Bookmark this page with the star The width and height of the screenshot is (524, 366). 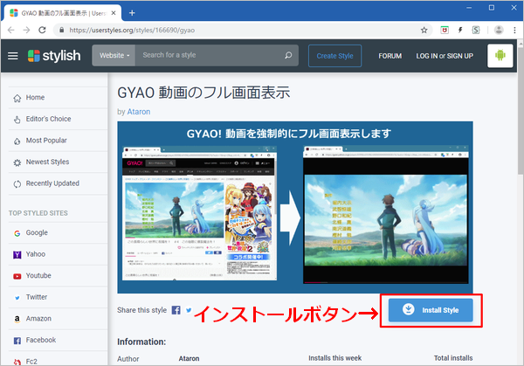click(x=424, y=30)
